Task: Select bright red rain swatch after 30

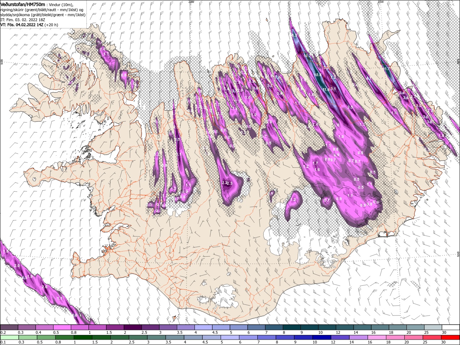Action: (450, 337)
